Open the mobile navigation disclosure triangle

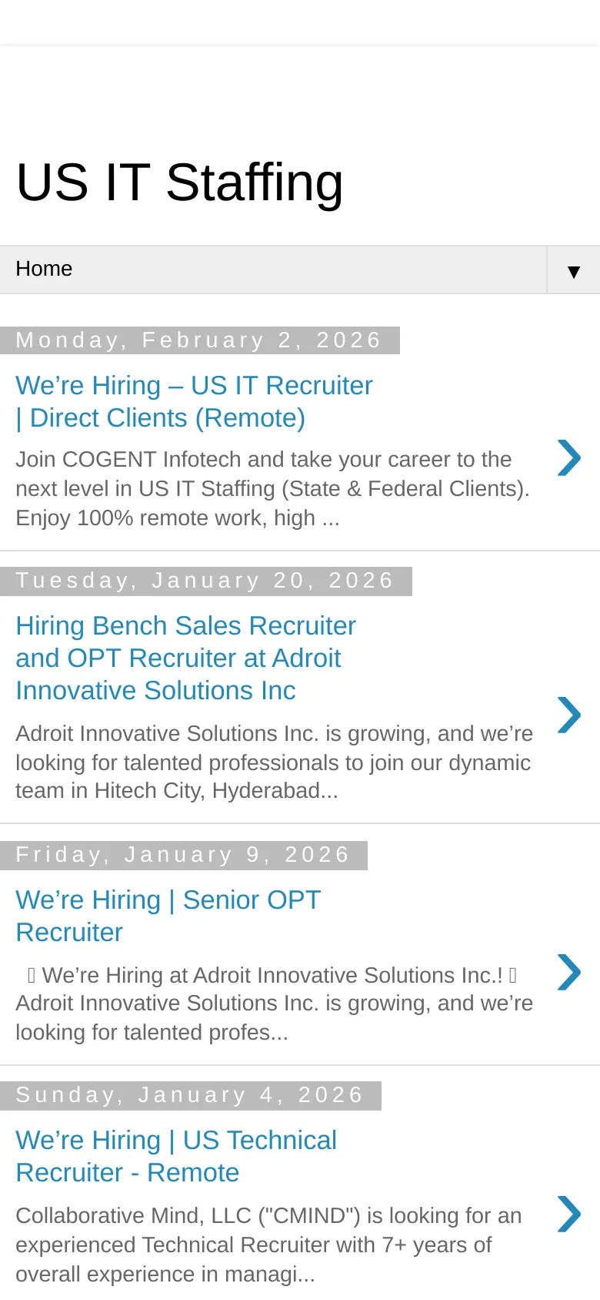pos(572,271)
